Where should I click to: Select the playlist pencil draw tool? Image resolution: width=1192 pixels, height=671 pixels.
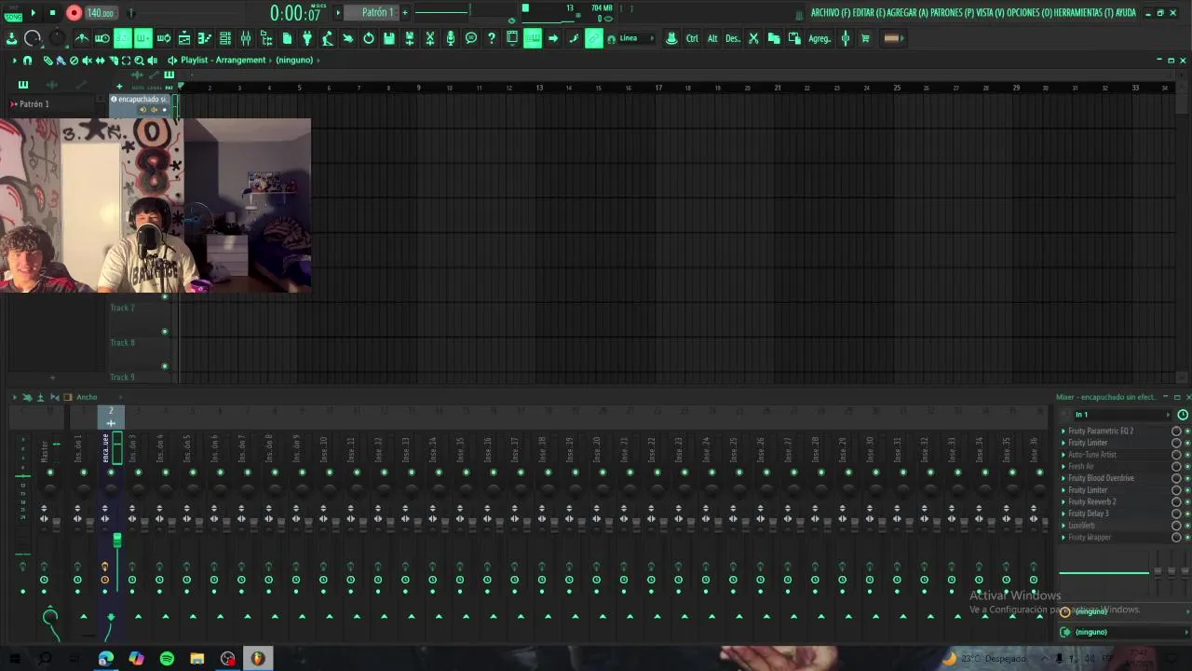47,61
